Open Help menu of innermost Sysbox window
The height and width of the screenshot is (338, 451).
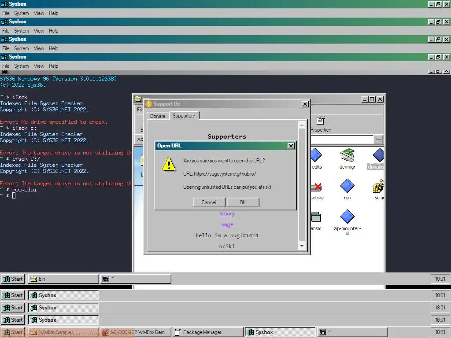pos(53,66)
